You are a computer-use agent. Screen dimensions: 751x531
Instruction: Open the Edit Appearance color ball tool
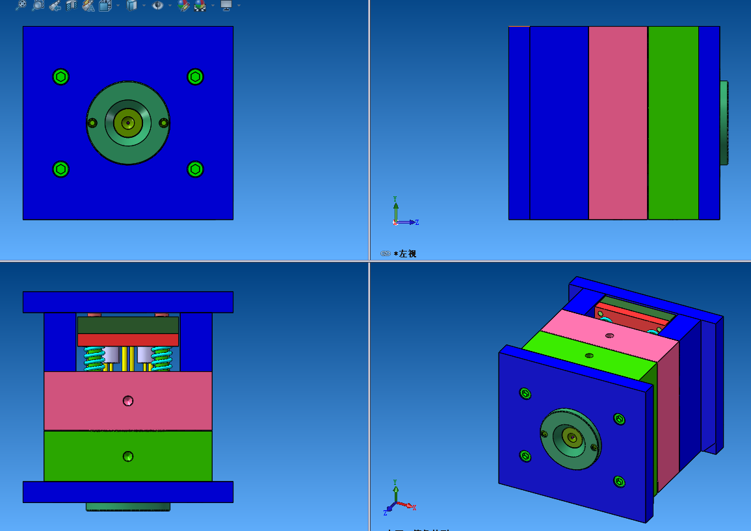click(x=184, y=5)
